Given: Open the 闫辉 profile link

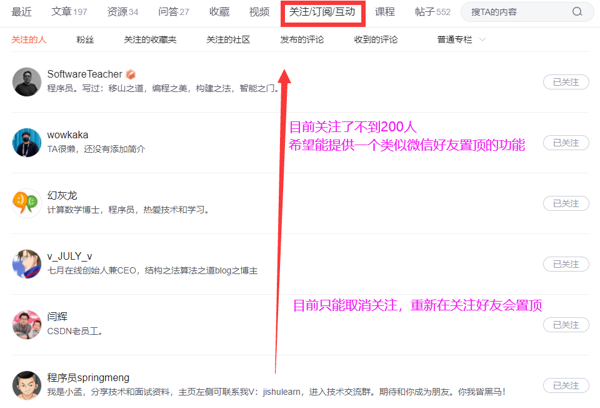Looking at the screenshot, I should pyautogui.click(x=57, y=317).
